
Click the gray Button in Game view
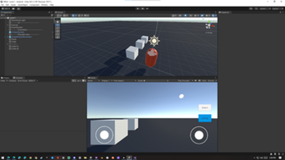coord(205,108)
